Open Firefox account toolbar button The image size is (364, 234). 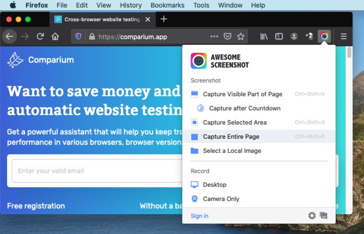(294, 36)
